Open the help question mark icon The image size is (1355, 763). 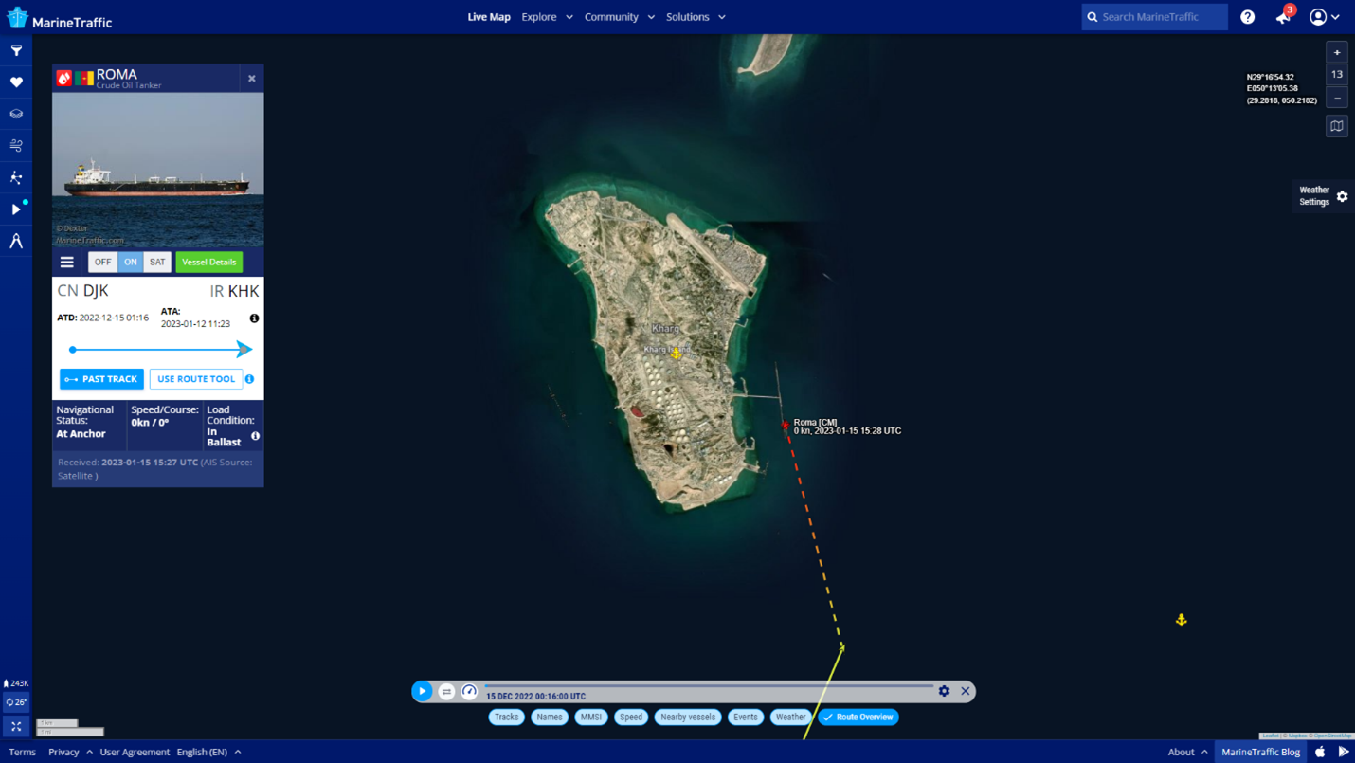[1248, 17]
